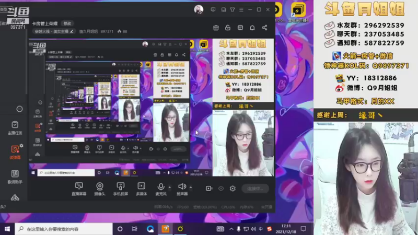This screenshot has height=235, width=418.
Task: Mute the 扬声器 speaker
Action: click(x=182, y=189)
